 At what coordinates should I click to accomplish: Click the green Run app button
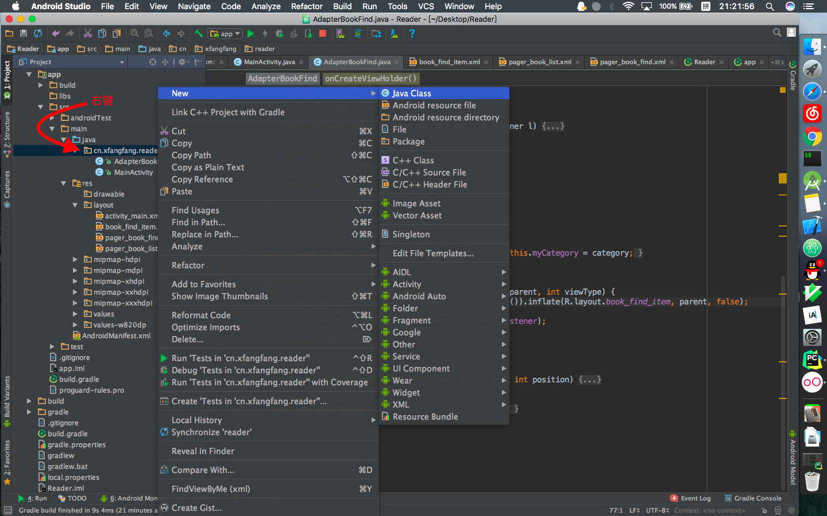[250, 34]
